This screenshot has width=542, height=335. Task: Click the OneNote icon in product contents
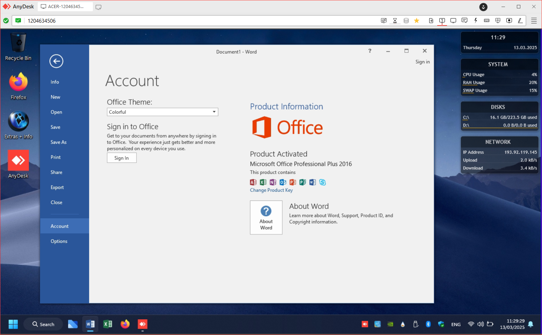[273, 182]
